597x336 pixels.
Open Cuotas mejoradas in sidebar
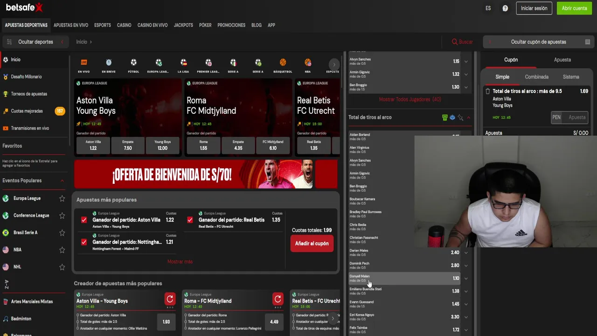pyautogui.click(x=27, y=111)
